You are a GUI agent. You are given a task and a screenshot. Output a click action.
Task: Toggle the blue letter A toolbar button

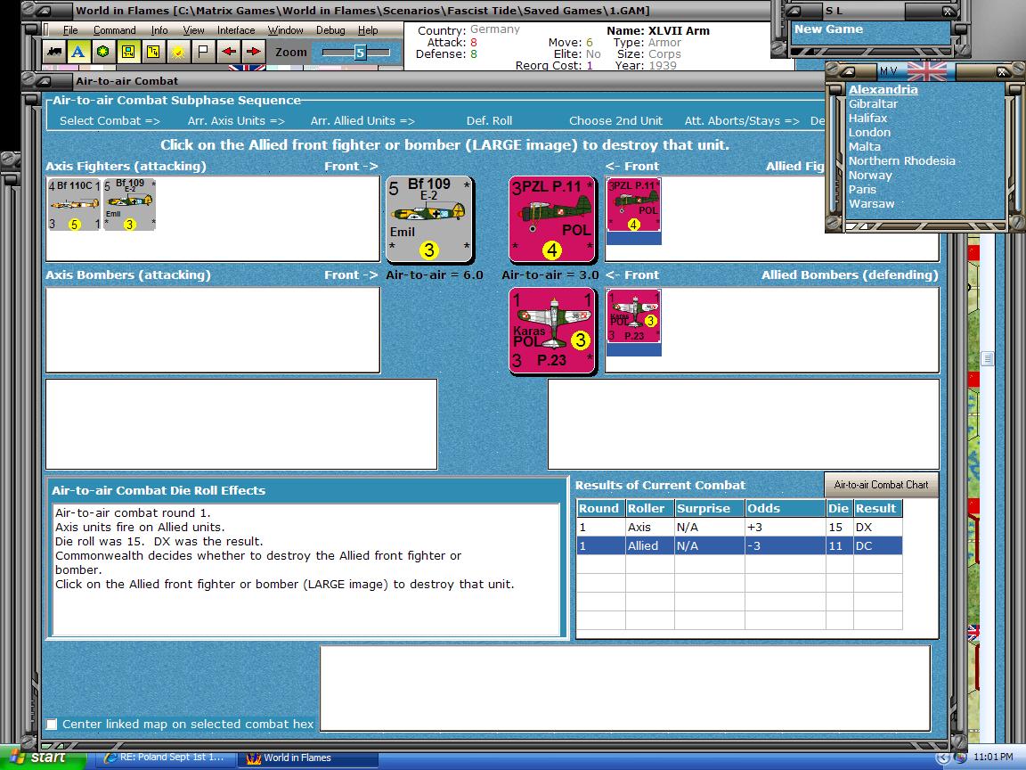tap(78, 52)
